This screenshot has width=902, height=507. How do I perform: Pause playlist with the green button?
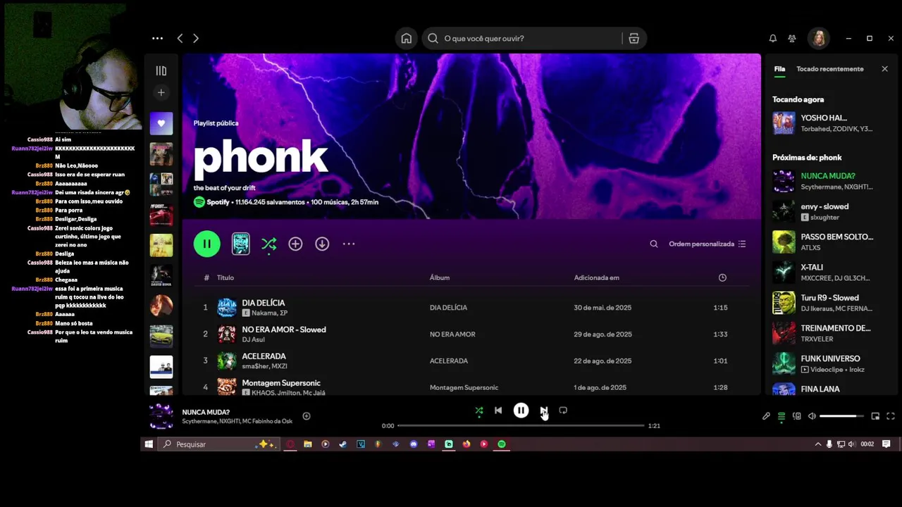[207, 244]
